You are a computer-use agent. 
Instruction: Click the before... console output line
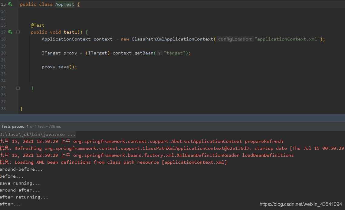click(12, 176)
